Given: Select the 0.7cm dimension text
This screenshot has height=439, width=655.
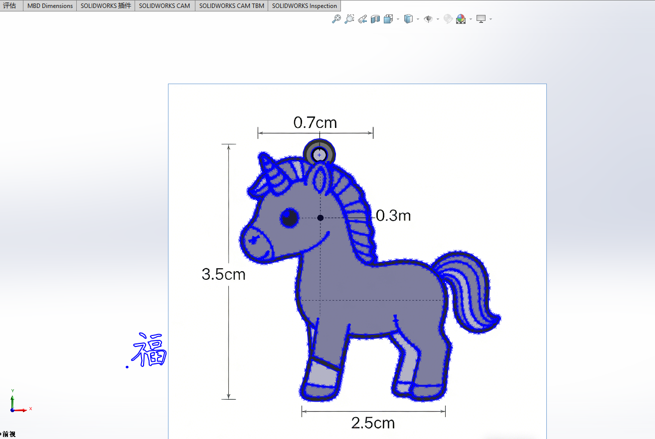Looking at the screenshot, I should coord(315,122).
